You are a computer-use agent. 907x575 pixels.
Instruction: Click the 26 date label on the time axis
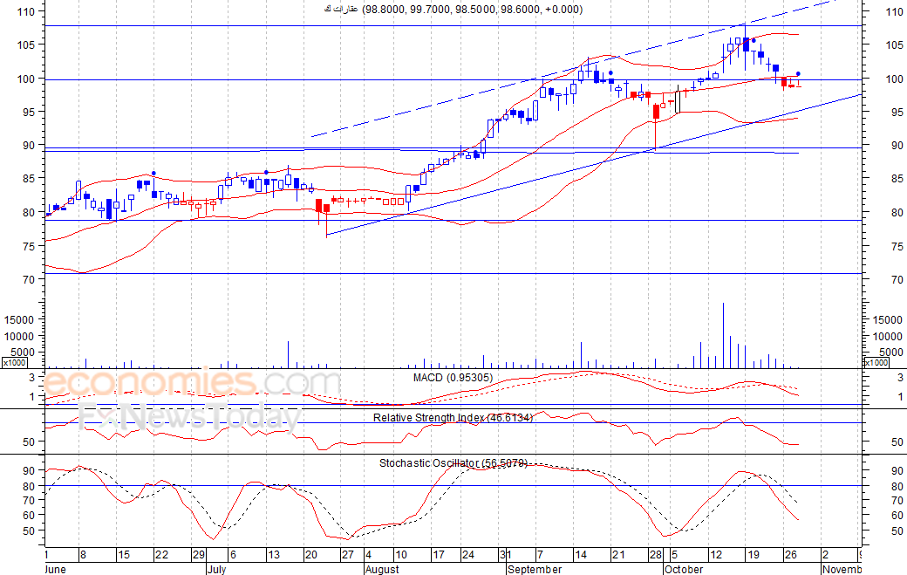coord(791,555)
